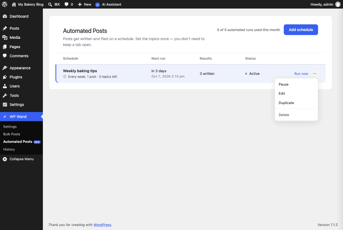The image size is (343, 230).
Task: Click the Plugins plug icon
Action: [x=5, y=77]
